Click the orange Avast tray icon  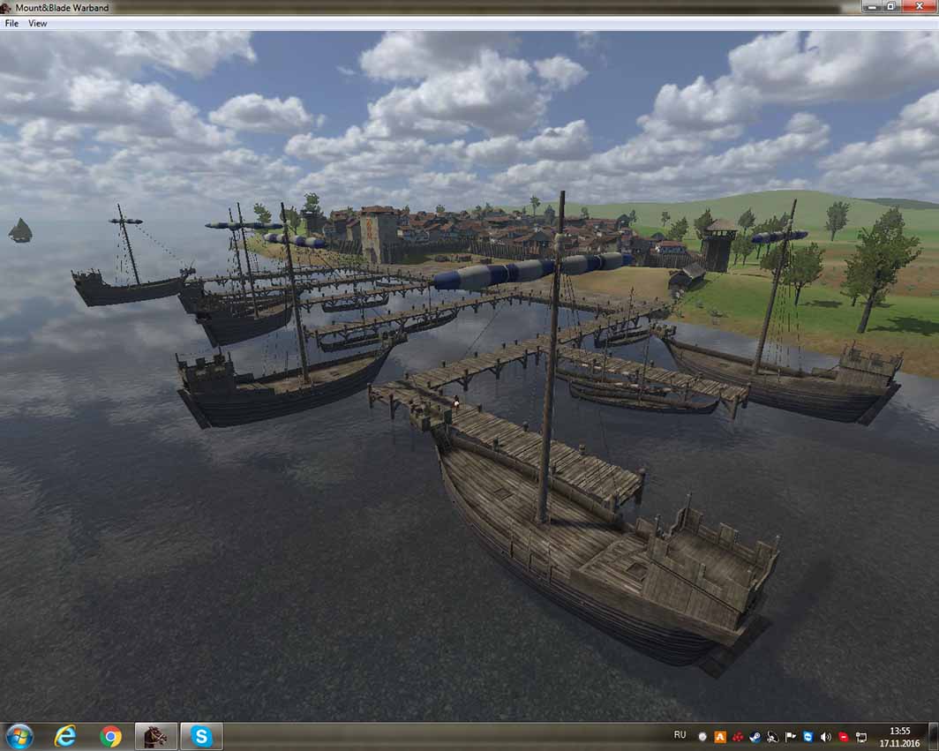(x=720, y=736)
